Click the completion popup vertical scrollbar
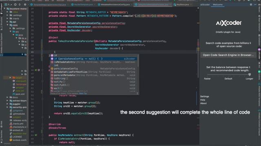Image resolution: width=261 pixels, height=146 pixels. click(x=138, y=60)
